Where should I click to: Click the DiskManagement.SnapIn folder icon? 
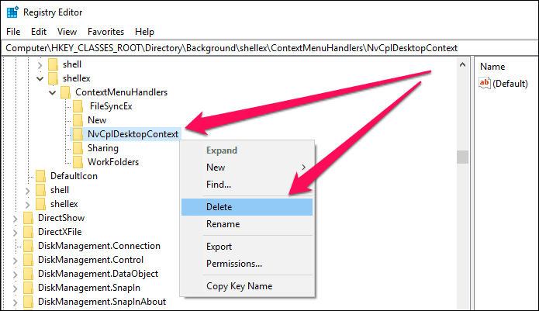28,288
